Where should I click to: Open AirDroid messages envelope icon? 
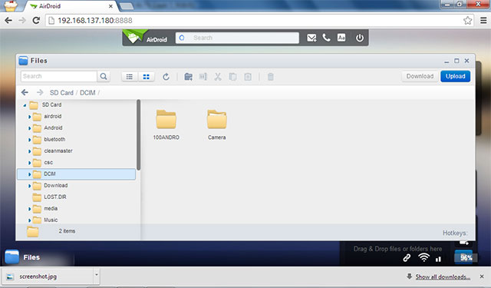pos(311,38)
